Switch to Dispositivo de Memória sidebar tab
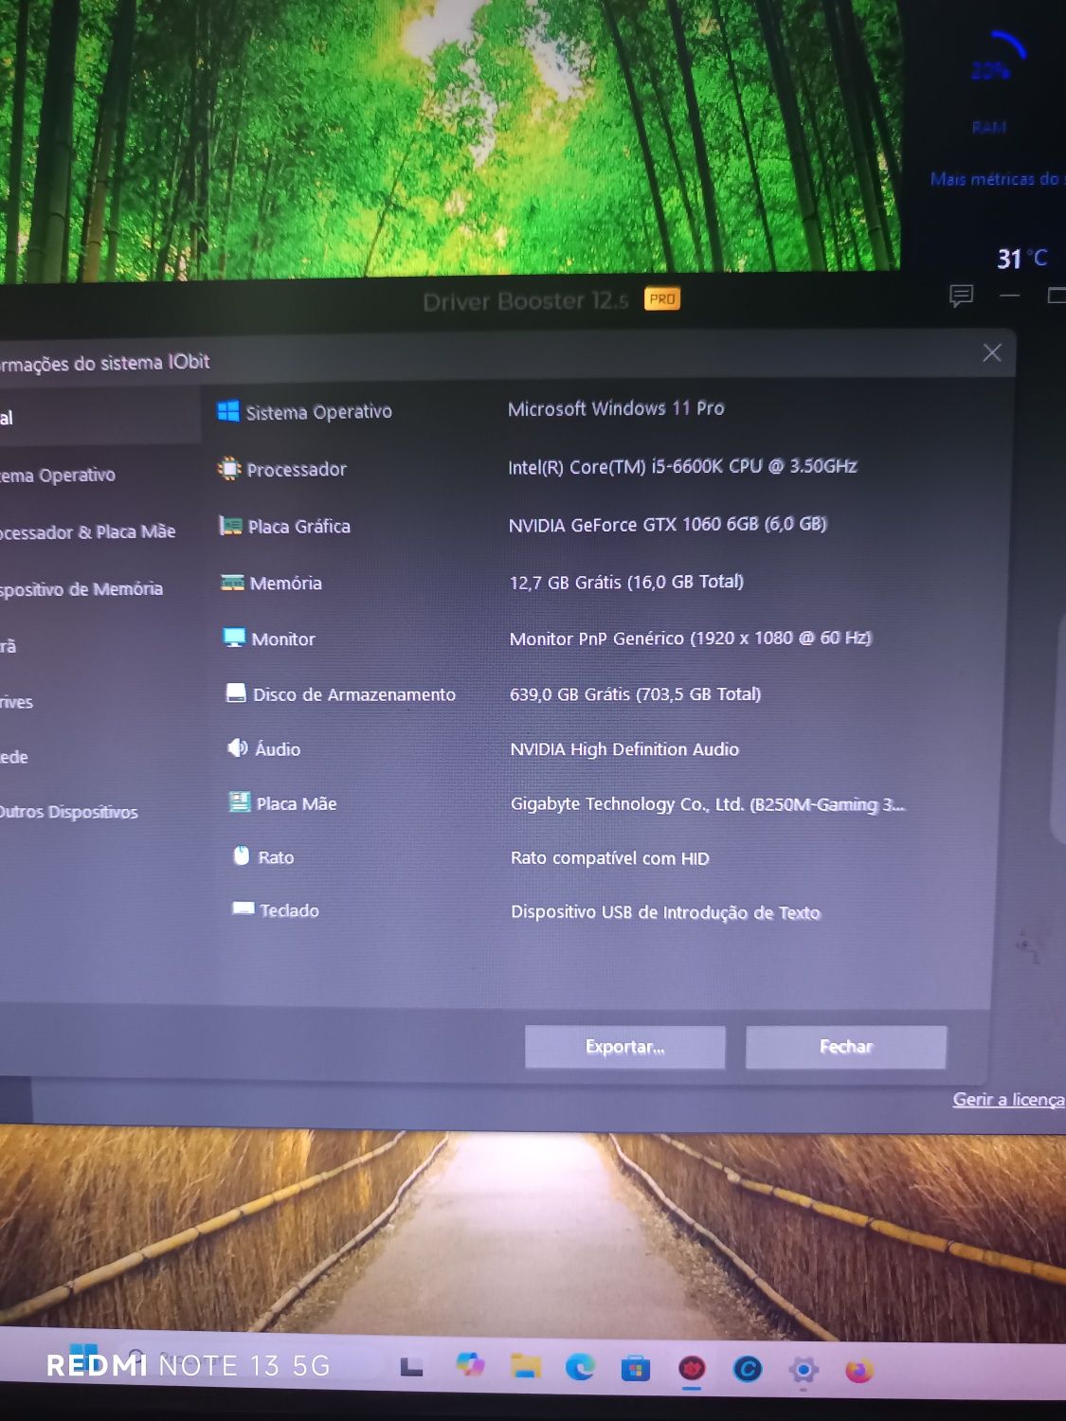Image resolution: width=1066 pixels, height=1421 pixels. [x=81, y=588]
